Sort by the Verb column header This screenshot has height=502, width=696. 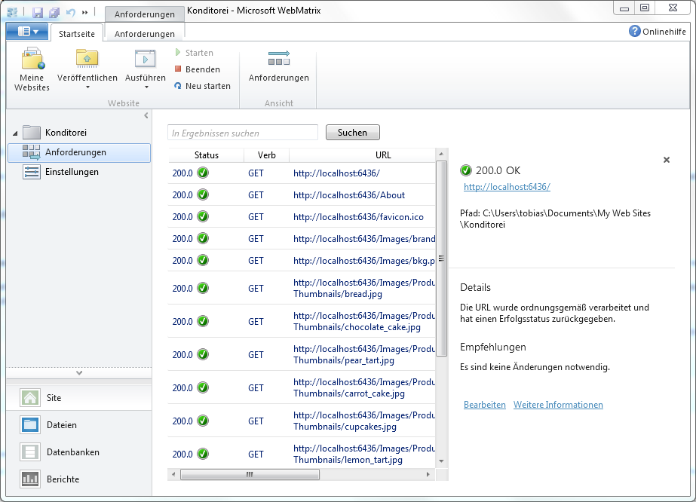pos(266,155)
